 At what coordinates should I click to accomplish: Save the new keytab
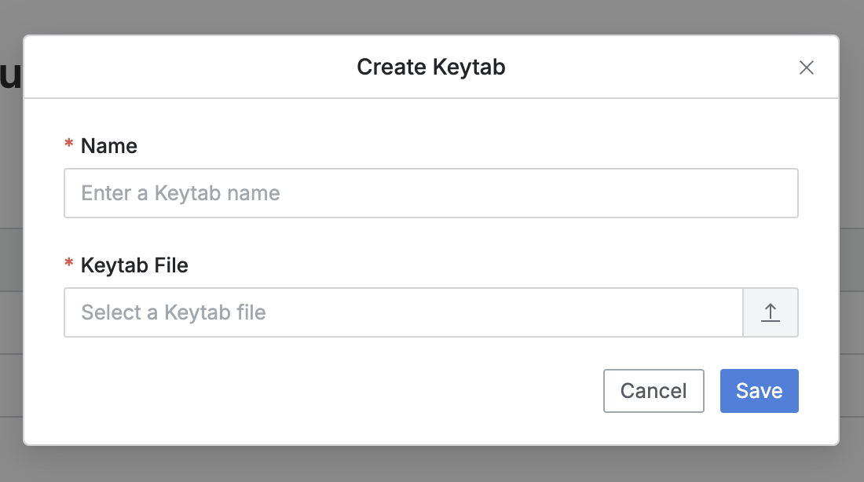(759, 391)
